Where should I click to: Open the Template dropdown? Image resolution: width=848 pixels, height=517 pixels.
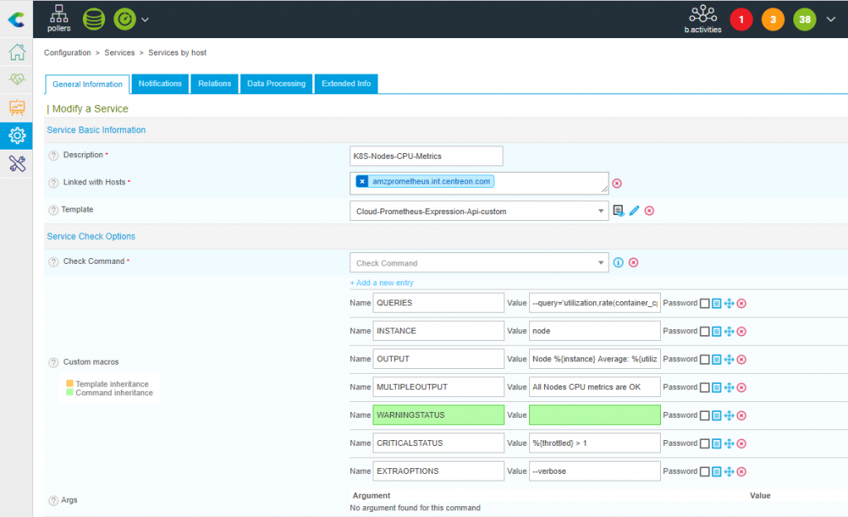point(479,211)
